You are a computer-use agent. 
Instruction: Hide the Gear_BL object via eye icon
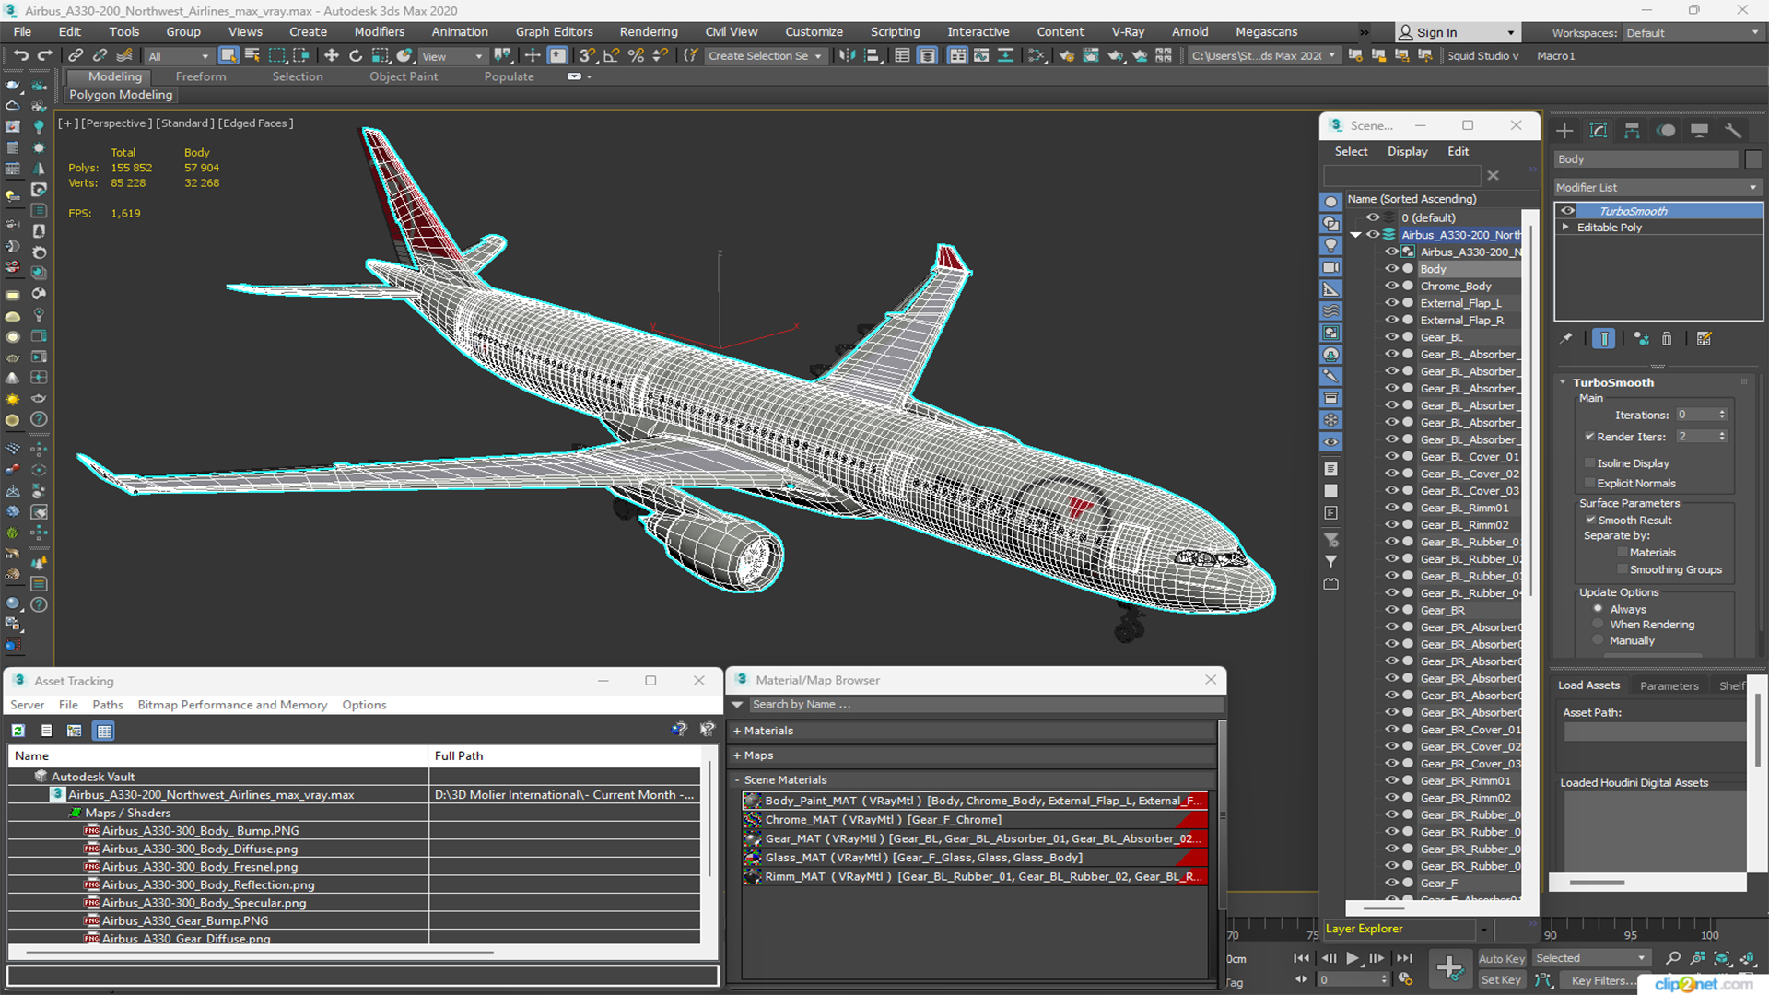1391,337
